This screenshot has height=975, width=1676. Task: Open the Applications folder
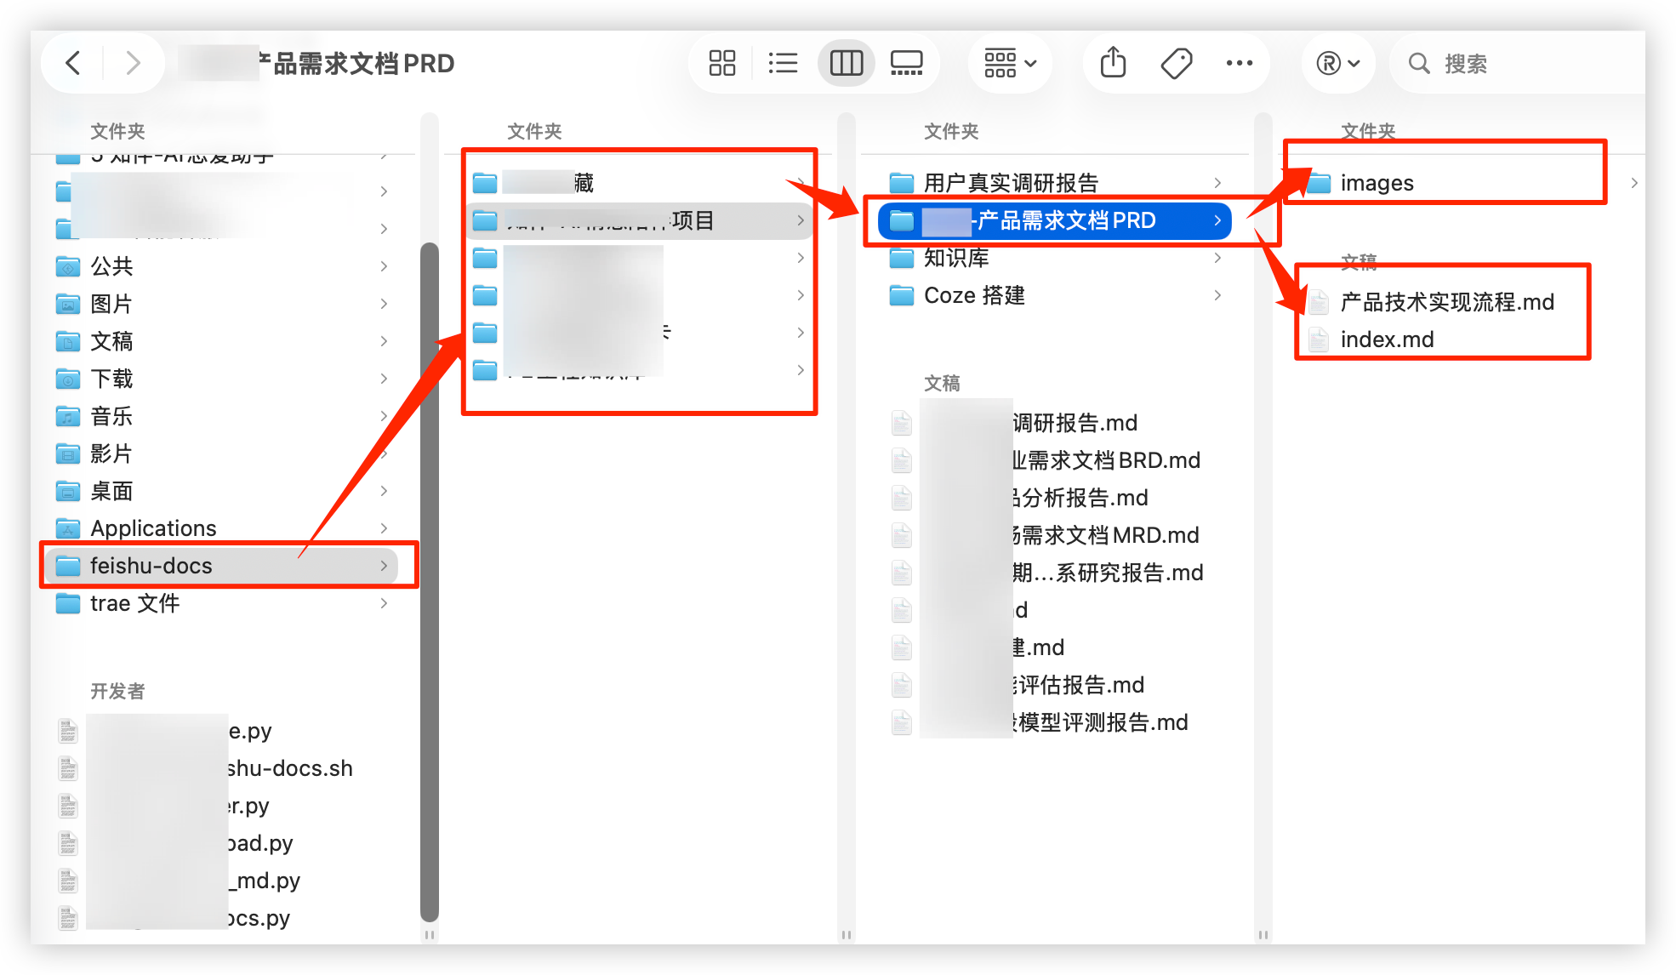coord(153,528)
